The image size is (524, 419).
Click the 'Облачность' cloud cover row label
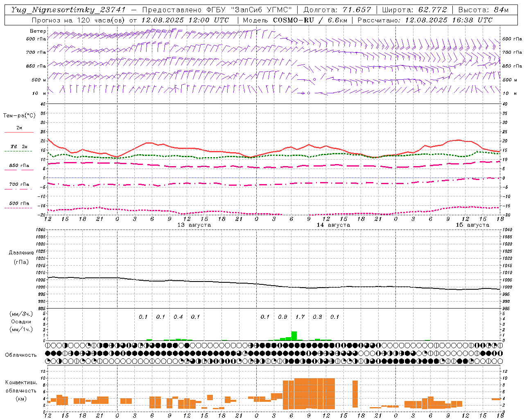[21, 355]
